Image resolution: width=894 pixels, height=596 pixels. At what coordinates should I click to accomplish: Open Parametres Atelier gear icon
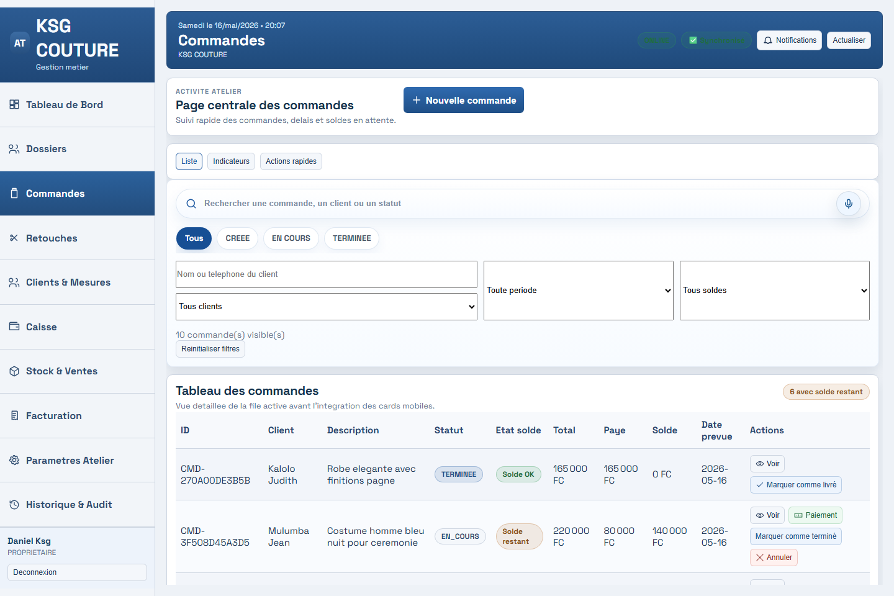pos(14,460)
